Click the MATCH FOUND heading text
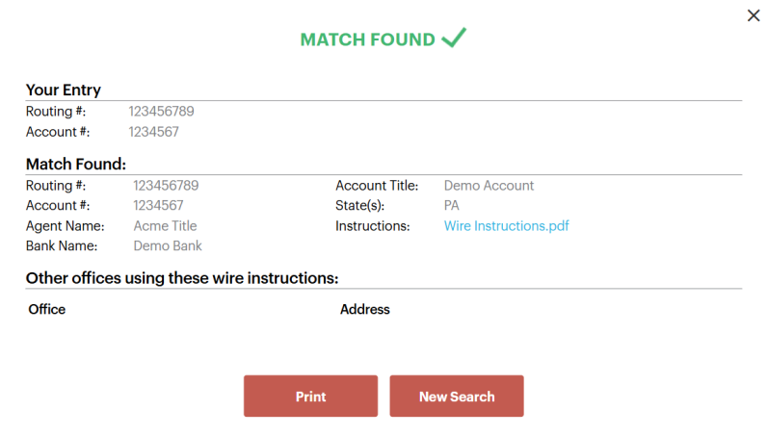767x436 pixels. pyautogui.click(x=367, y=39)
